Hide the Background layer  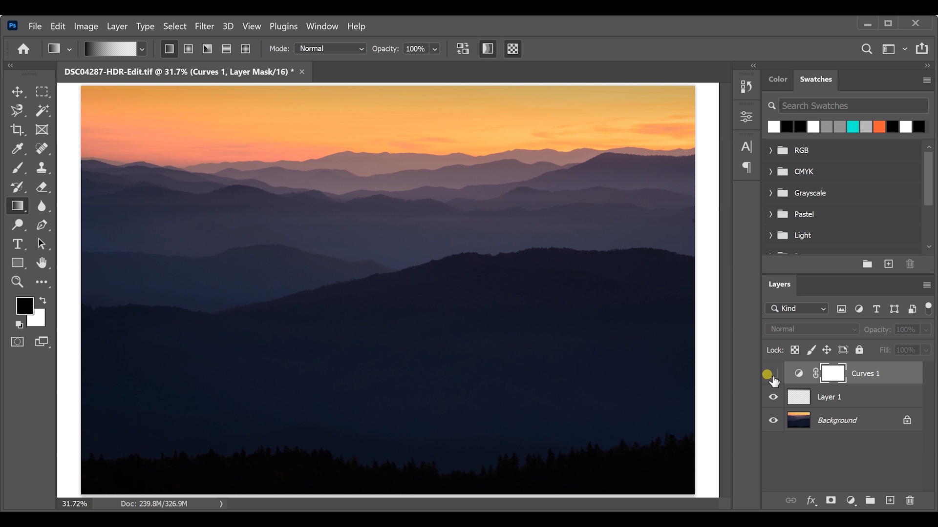[773, 420]
